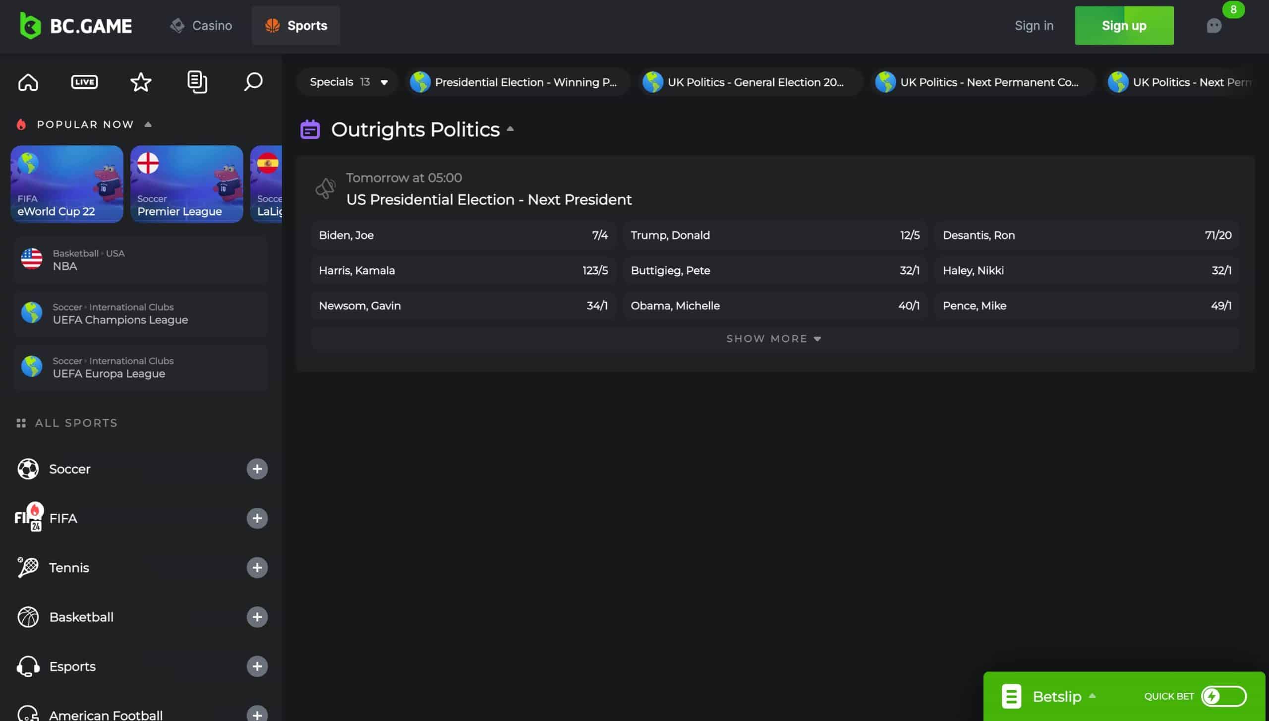Click the Betslip receipt icon
Image resolution: width=1269 pixels, height=721 pixels.
(1011, 696)
